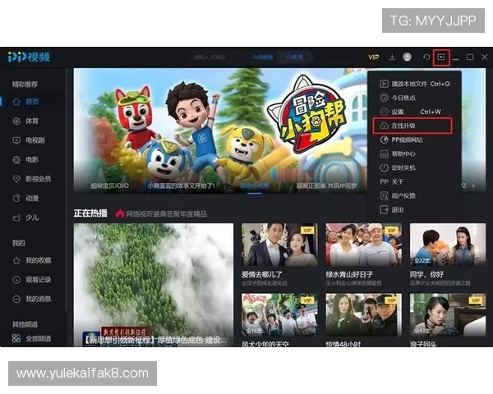Image resolution: width=493 pixels, height=394 pixels.
Task: Open the main menu dropdown icon in title bar
Action: tap(441, 57)
